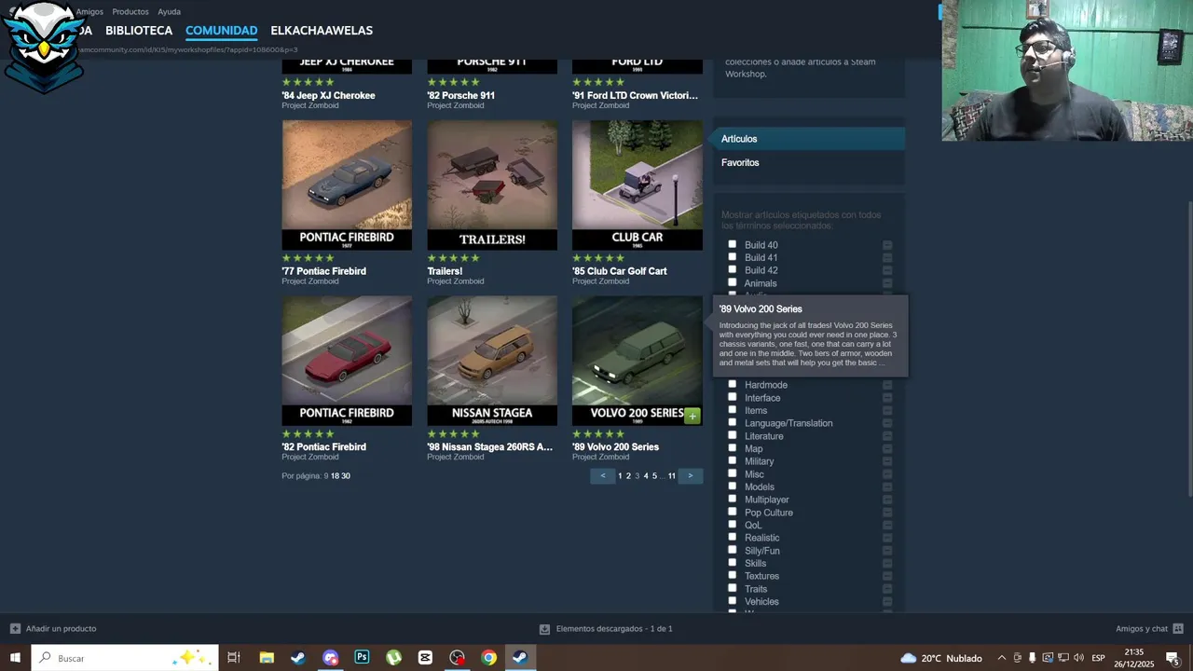The height and width of the screenshot is (671, 1193).
Task: Open Task View in the taskbar
Action: 234,658
